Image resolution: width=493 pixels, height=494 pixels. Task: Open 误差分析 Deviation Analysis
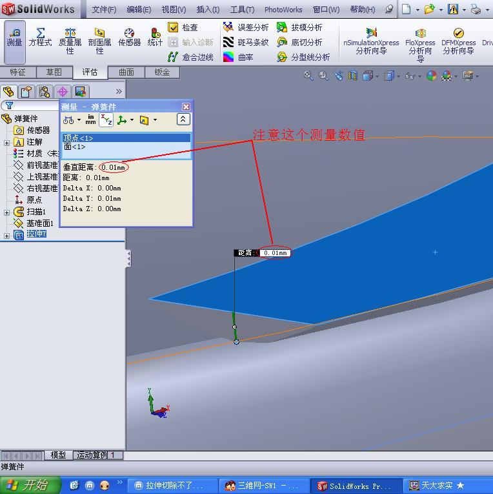(x=246, y=27)
